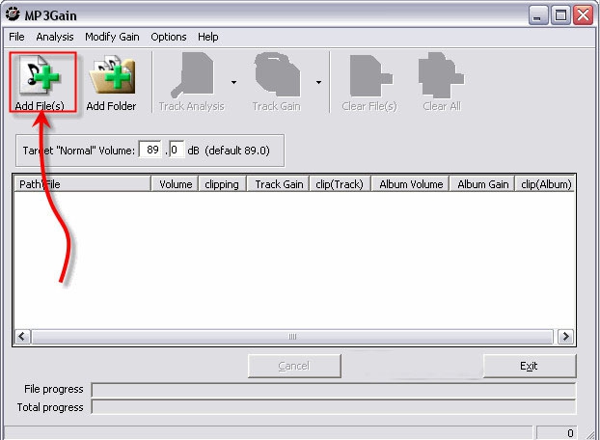Open the Track Gain dropdown arrow

click(318, 82)
